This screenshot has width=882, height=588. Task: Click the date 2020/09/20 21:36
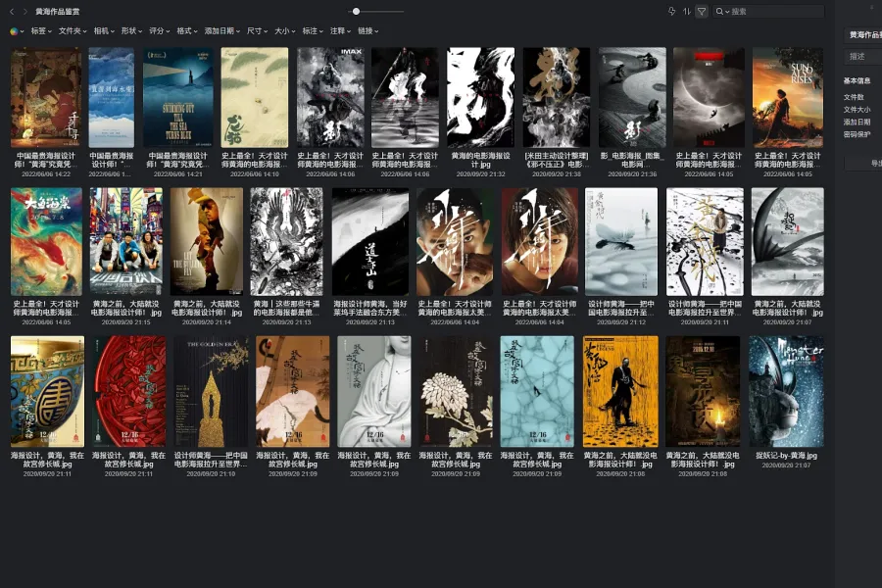click(632, 174)
